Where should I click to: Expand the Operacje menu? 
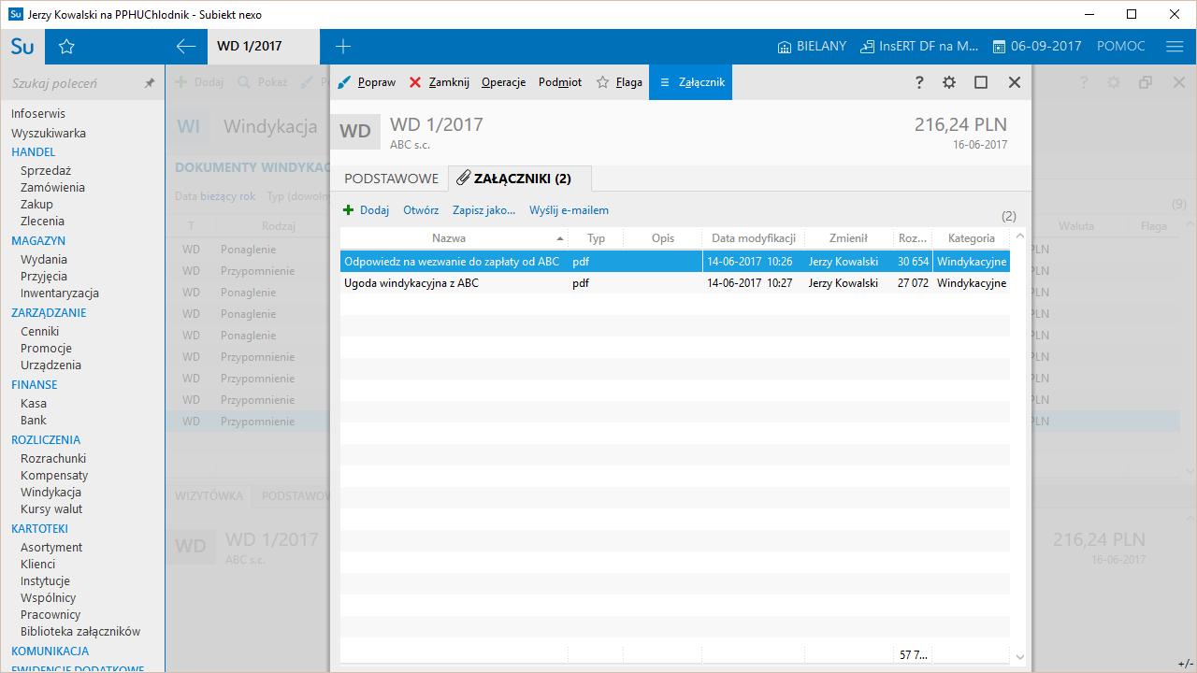503,82
